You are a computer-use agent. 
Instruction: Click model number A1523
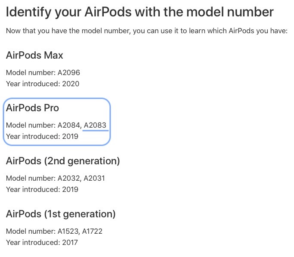68,231
